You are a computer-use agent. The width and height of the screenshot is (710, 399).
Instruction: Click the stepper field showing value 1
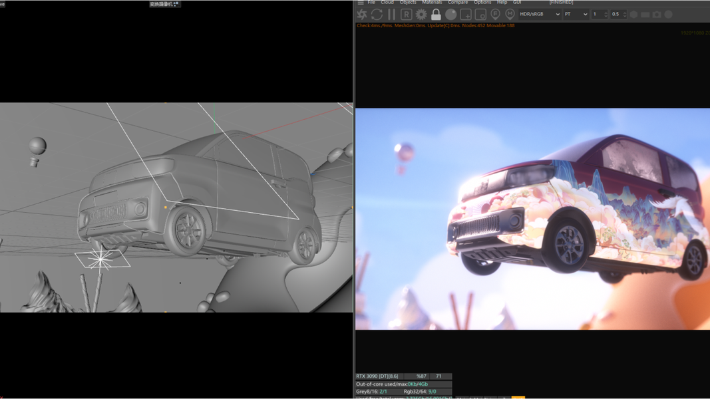point(600,15)
